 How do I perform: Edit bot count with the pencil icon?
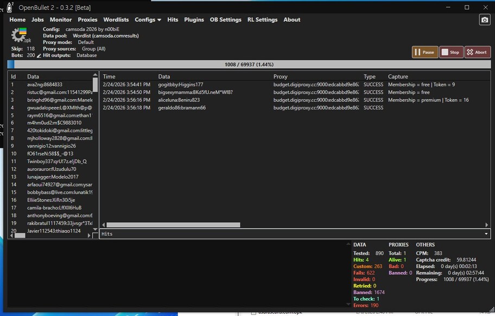(39, 56)
